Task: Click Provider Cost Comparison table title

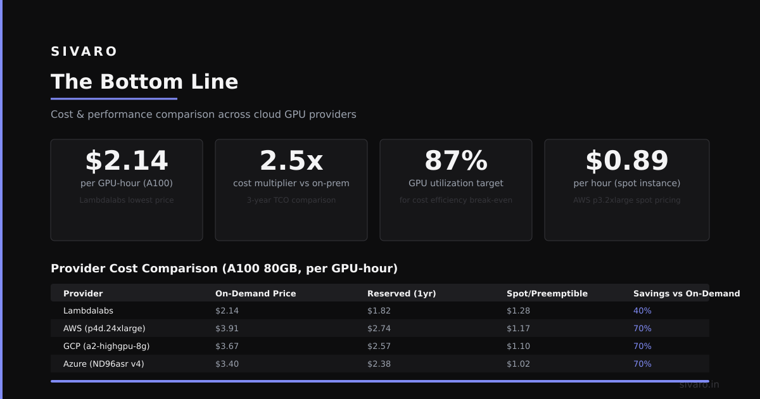Action: pyautogui.click(x=224, y=269)
